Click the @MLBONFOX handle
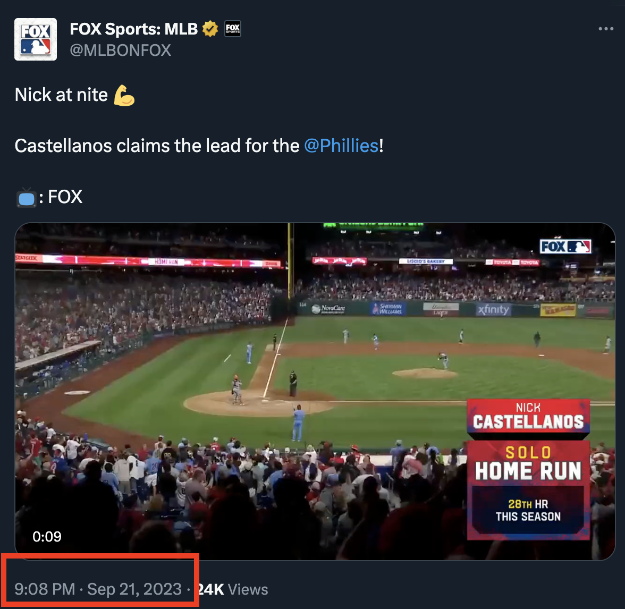This screenshot has width=625, height=609. tap(121, 50)
